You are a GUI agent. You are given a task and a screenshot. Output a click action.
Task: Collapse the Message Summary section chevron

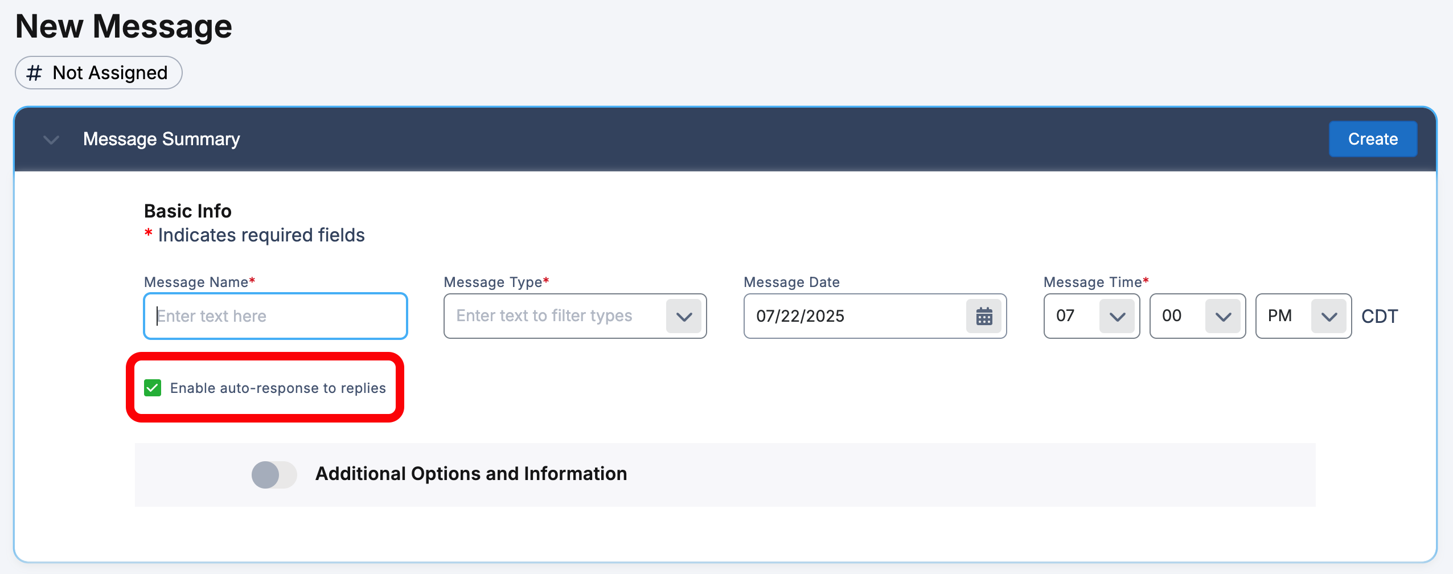click(x=51, y=140)
